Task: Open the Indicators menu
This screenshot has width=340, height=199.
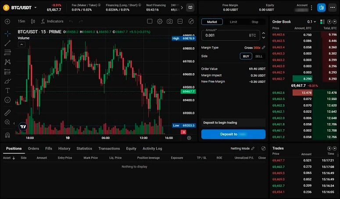Action: tap(52, 21)
